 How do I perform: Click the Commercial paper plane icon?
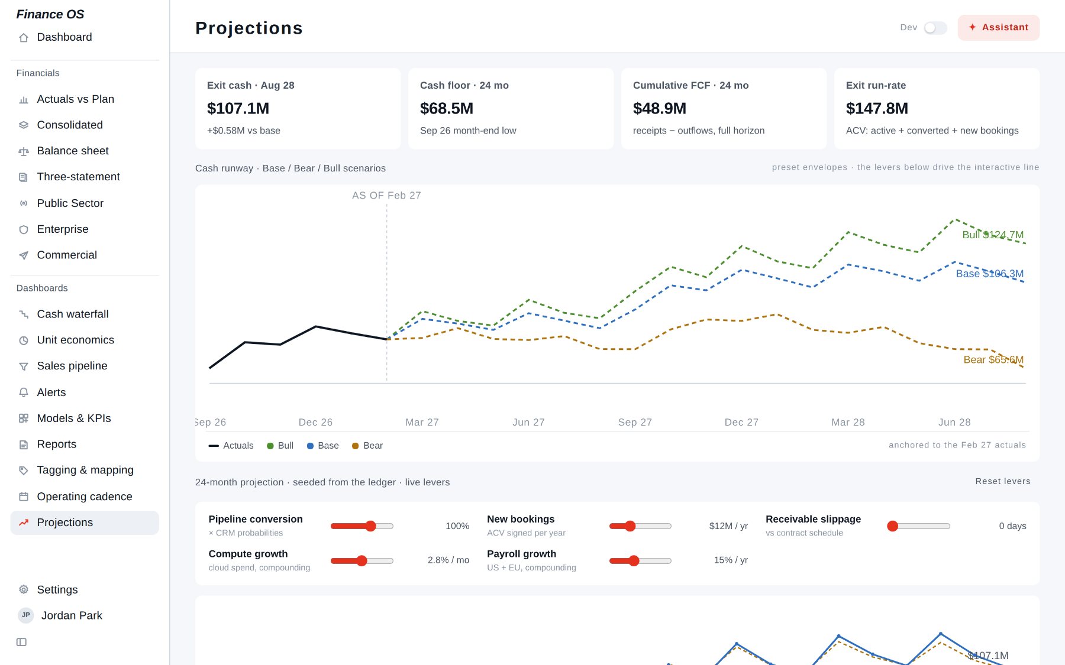click(x=24, y=255)
